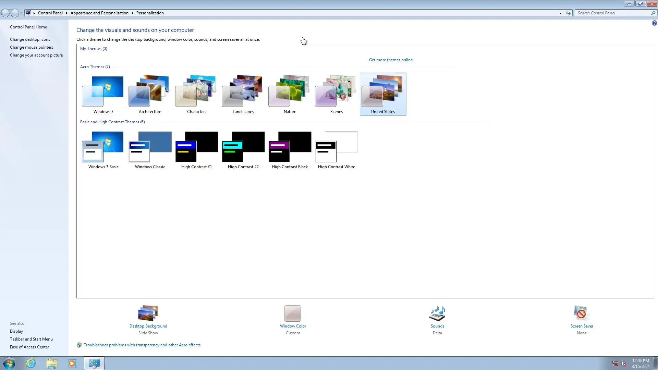The width and height of the screenshot is (658, 370).
Task: Click the address bar refresh icon
Action: tap(568, 13)
